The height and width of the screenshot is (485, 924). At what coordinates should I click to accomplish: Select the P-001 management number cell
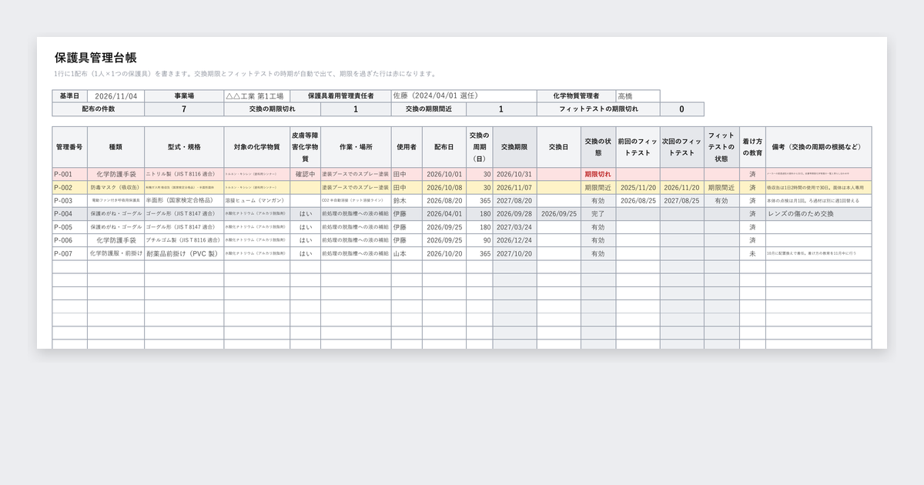click(x=69, y=175)
